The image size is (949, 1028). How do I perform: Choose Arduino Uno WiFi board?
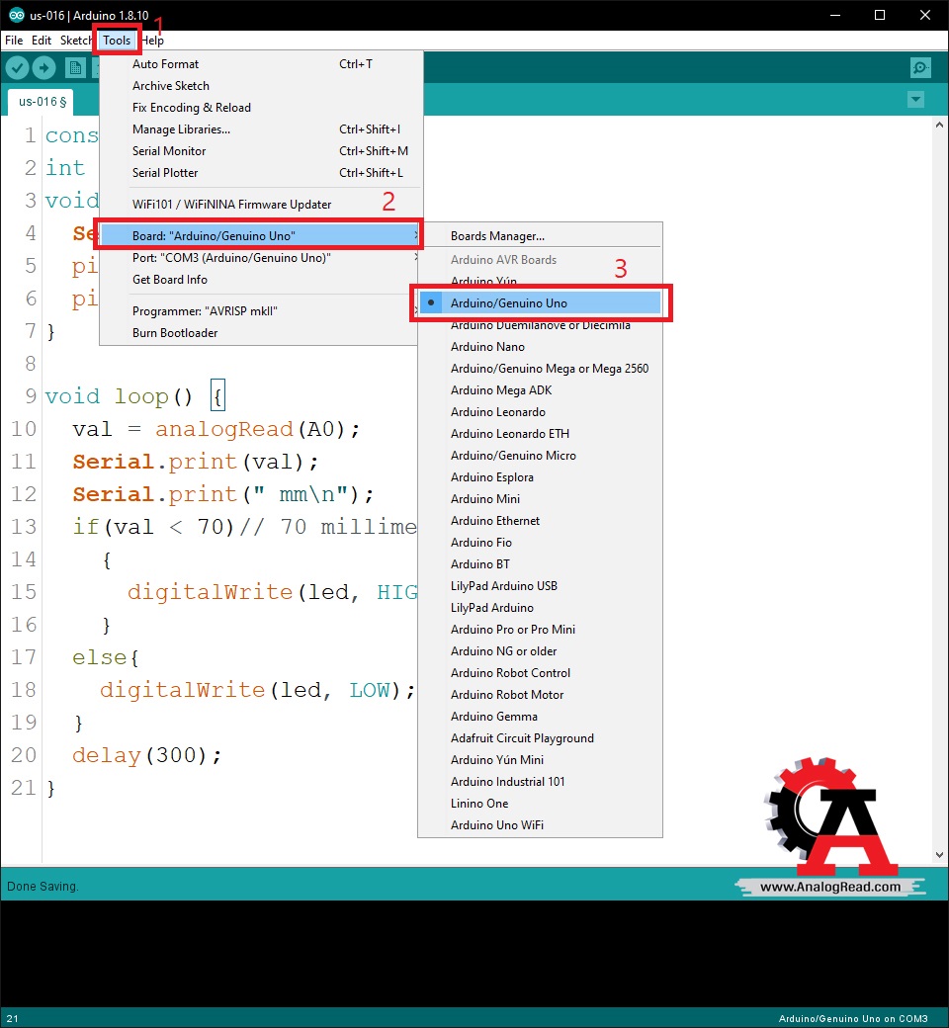point(540,824)
